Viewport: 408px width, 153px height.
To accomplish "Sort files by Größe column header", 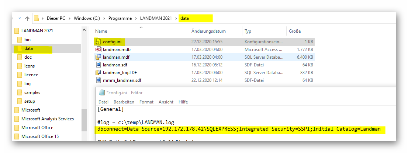I will point(295,31).
